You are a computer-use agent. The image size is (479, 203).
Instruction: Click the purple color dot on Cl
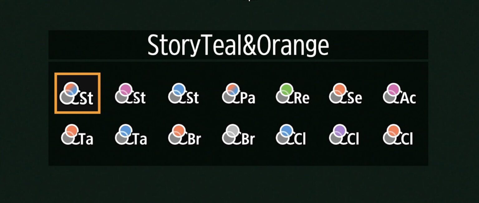click(340, 130)
